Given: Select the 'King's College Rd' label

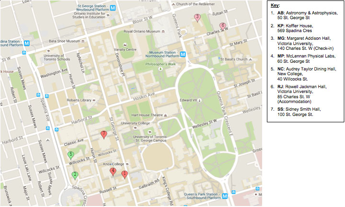Looking at the screenshot, I should [x=167, y=191].
